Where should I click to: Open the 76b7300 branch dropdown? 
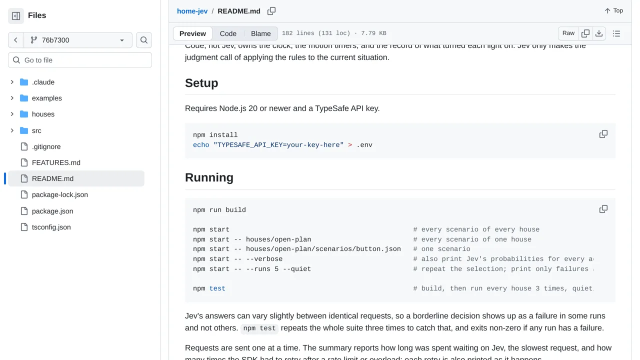78,40
